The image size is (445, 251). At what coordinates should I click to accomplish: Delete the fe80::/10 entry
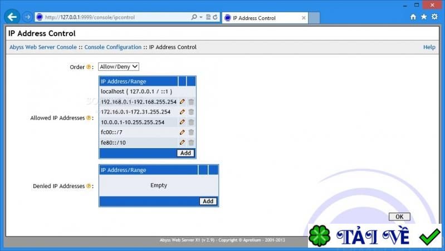191,142
